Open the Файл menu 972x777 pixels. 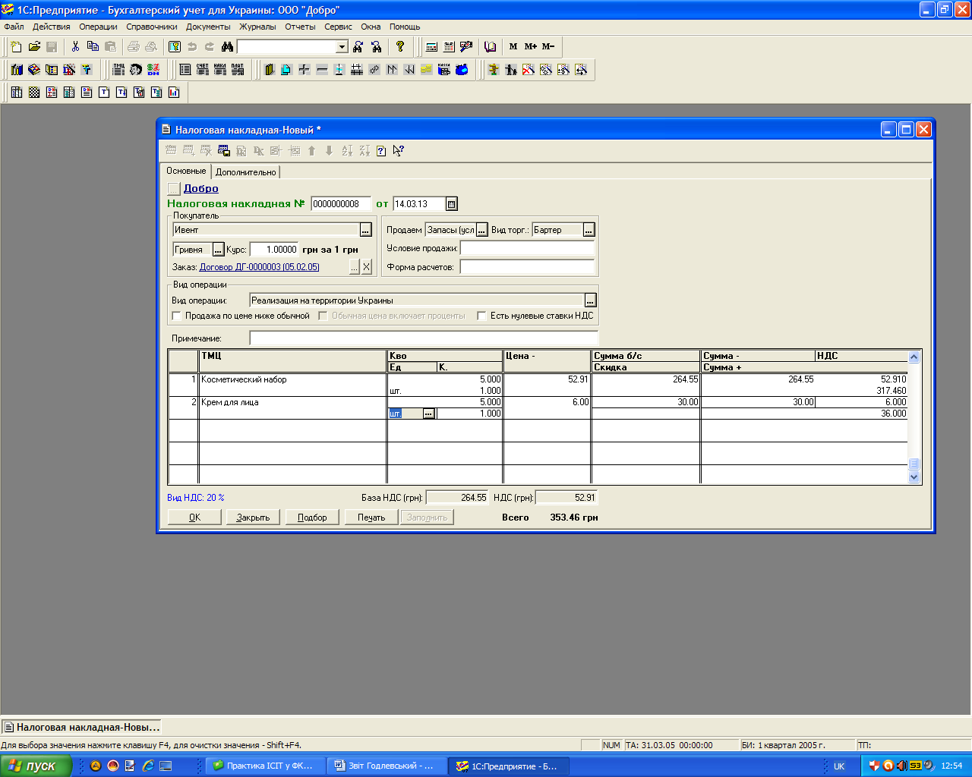coord(14,27)
